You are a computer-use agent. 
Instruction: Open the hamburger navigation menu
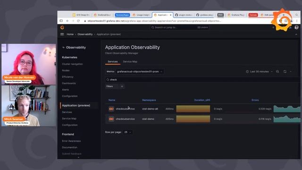(62, 34)
